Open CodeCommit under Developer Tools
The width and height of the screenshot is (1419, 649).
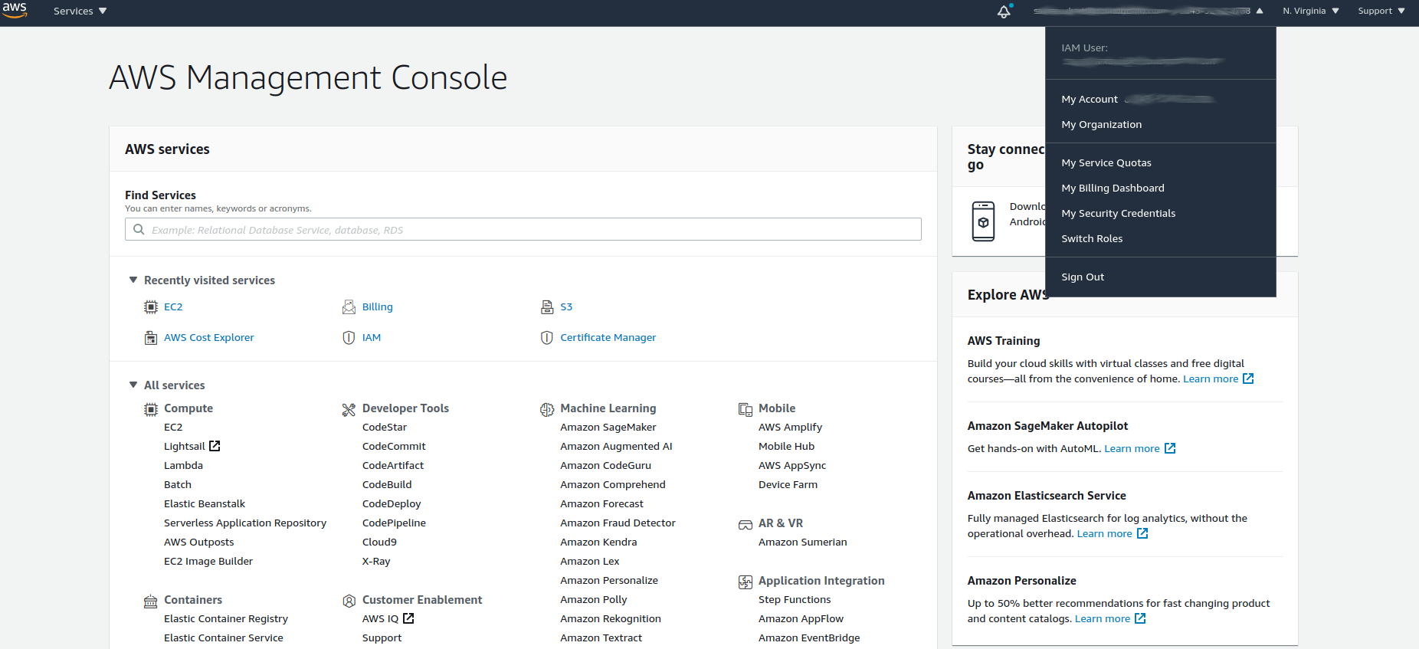[x=394, y=446]
